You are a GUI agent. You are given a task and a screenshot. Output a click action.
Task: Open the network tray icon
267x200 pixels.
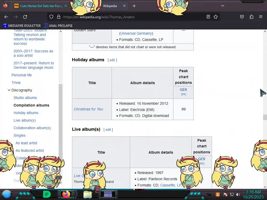[232, 194]
